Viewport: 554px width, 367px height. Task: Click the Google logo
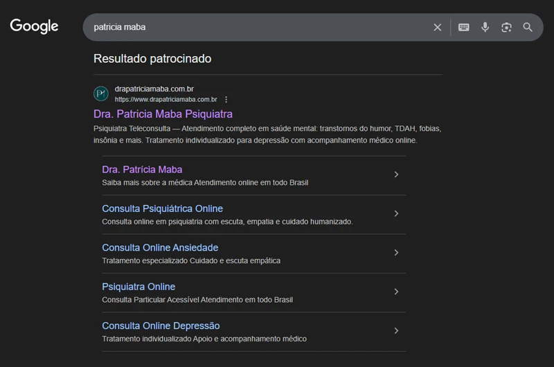coord(34,26)
